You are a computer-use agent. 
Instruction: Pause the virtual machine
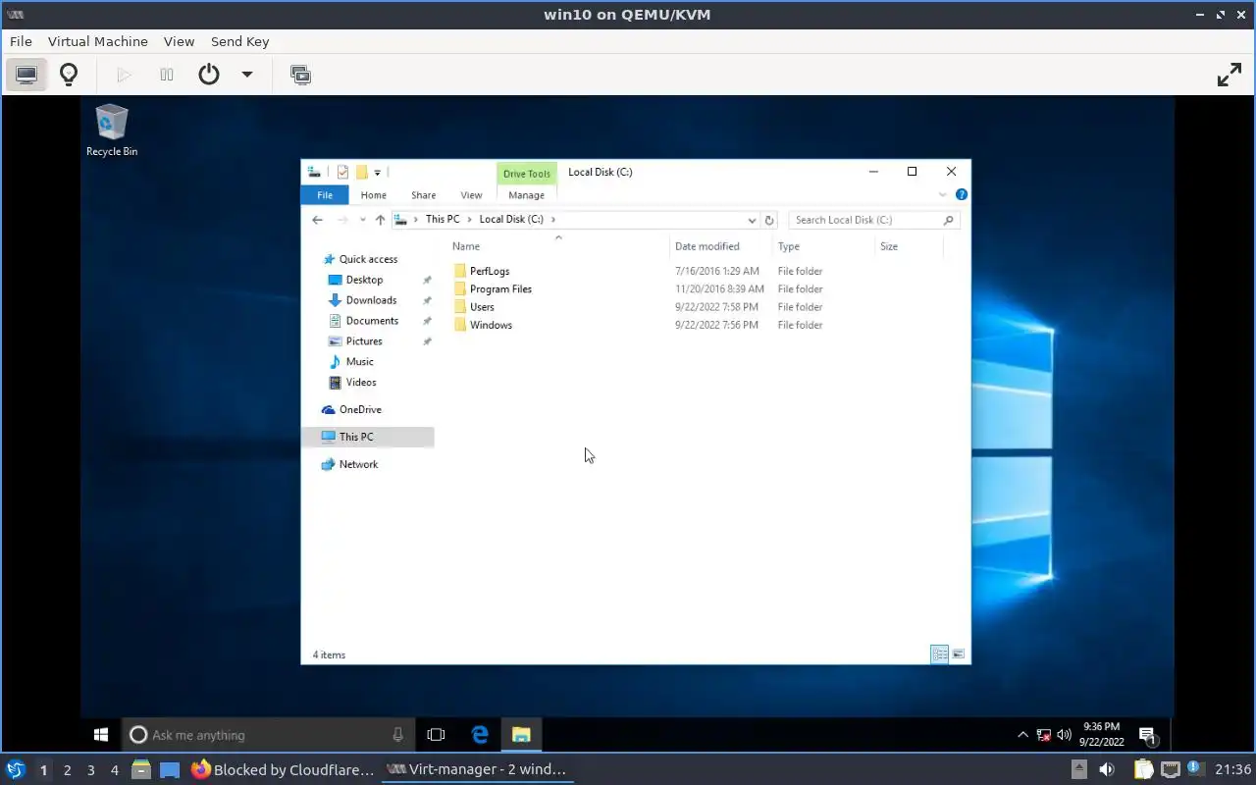[x=167, y=75]
